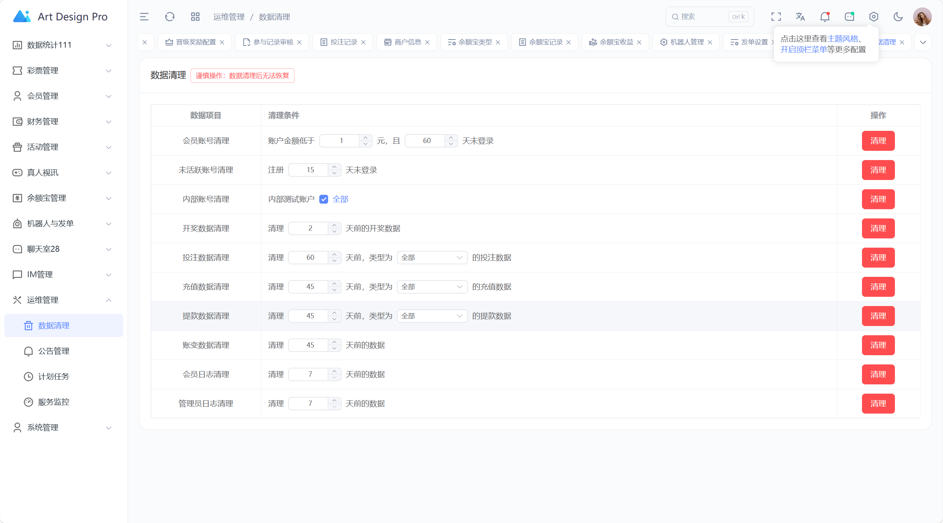Click the days input for 未活跃账号清理
The height and width of the screenshot is (523, 943).
(x=310, y=170)
